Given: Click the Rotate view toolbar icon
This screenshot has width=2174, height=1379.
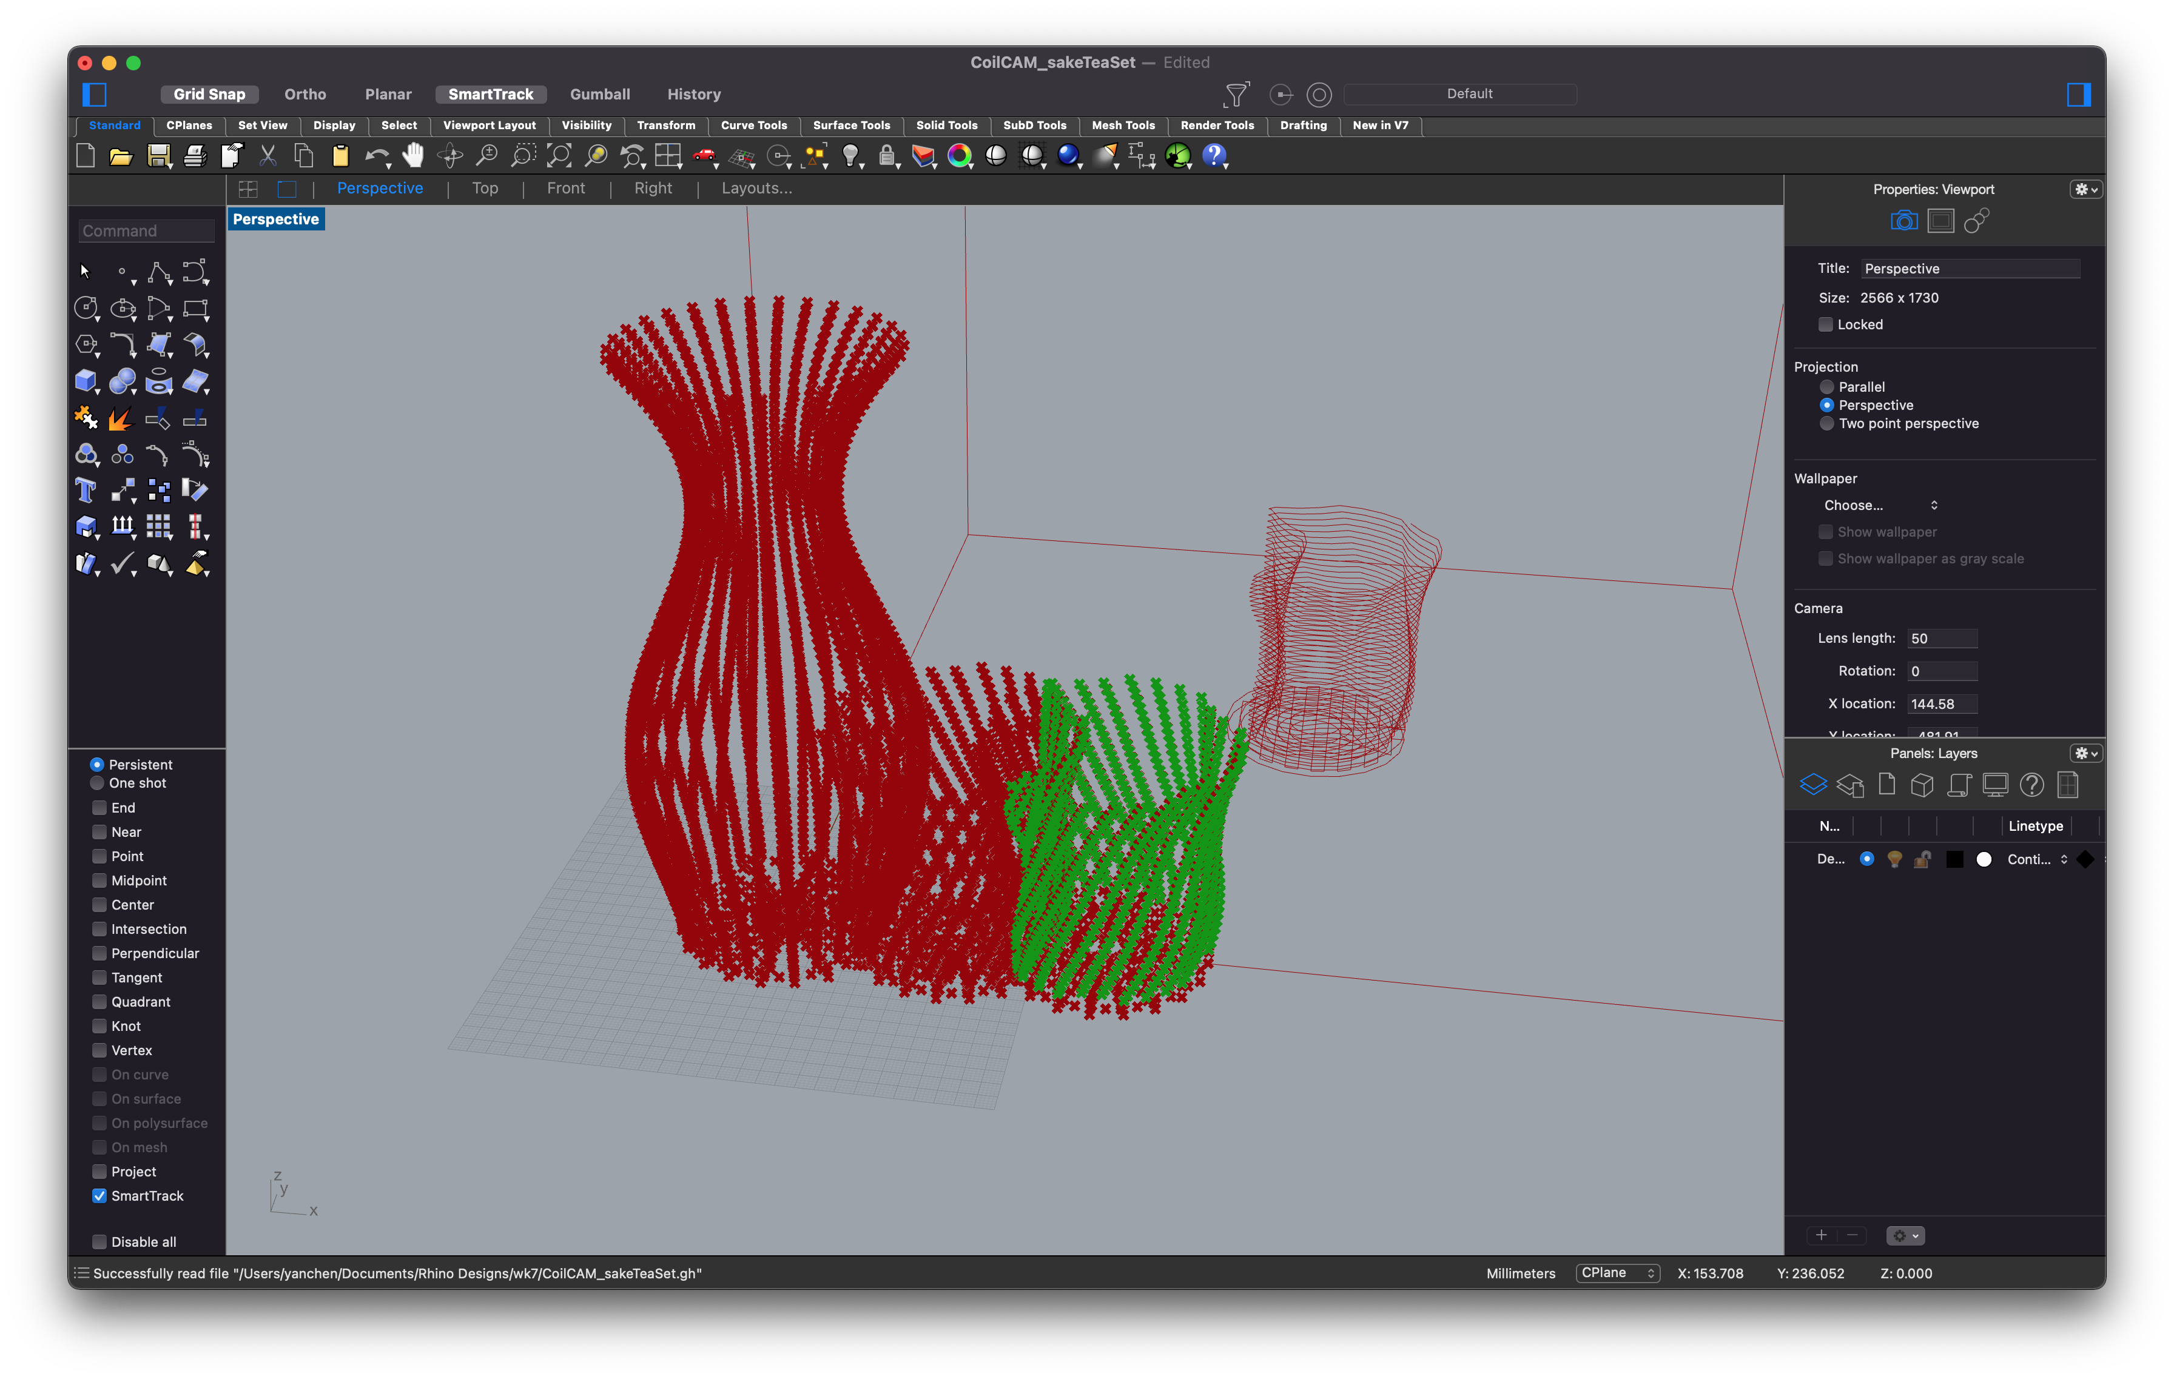Looking at the screenshot, I should [x=449, y=155].
